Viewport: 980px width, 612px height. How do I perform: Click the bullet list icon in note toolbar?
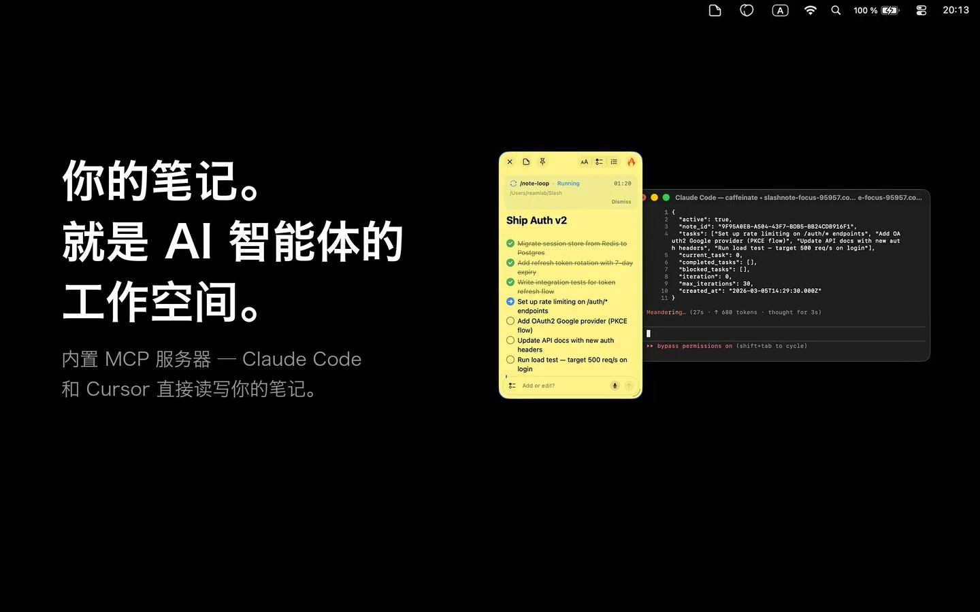(x=614, y=162)
